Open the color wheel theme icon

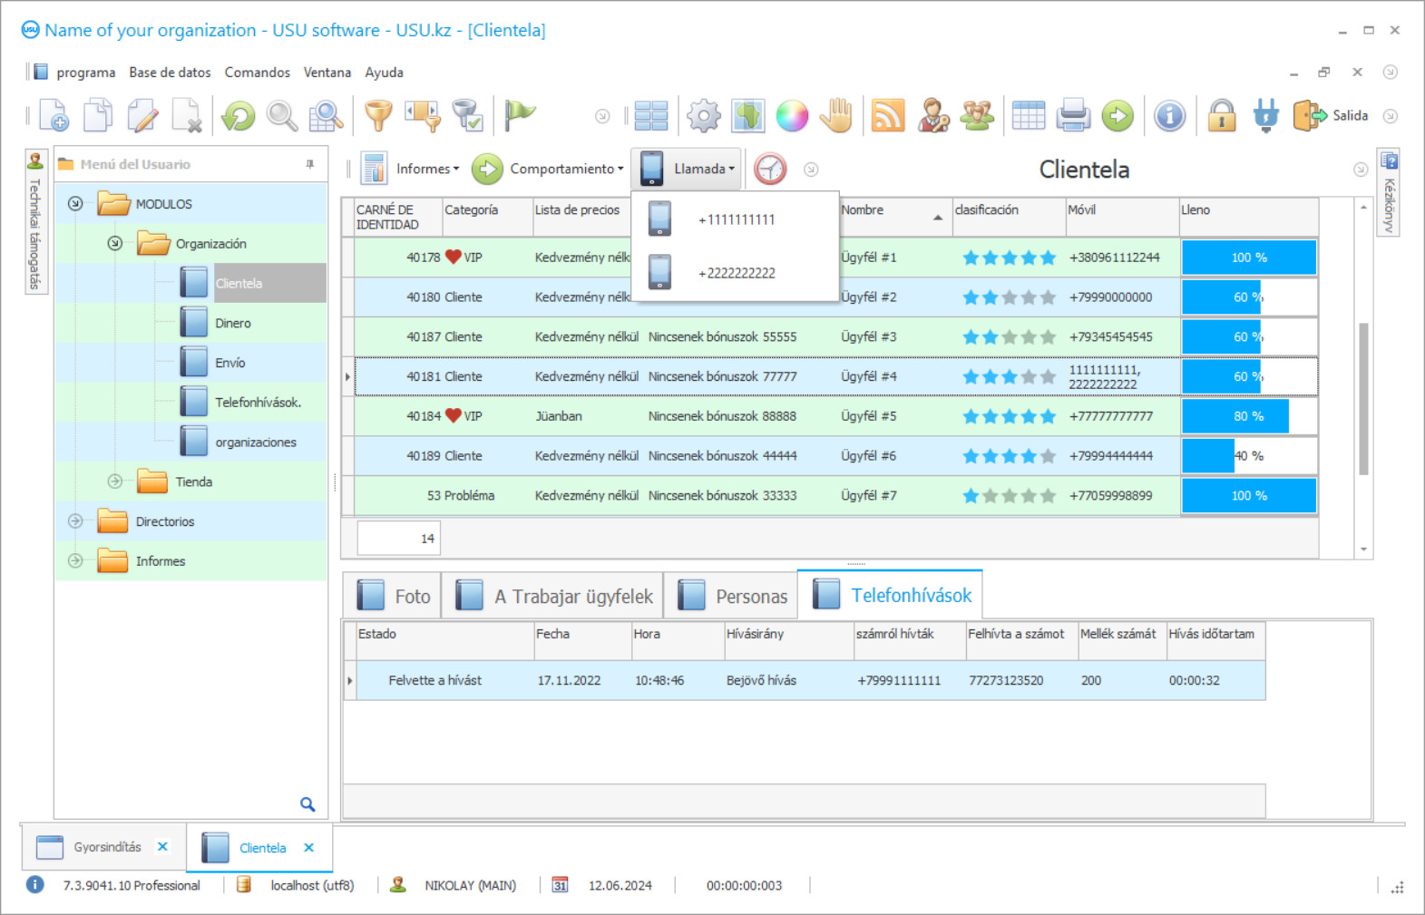792,116
